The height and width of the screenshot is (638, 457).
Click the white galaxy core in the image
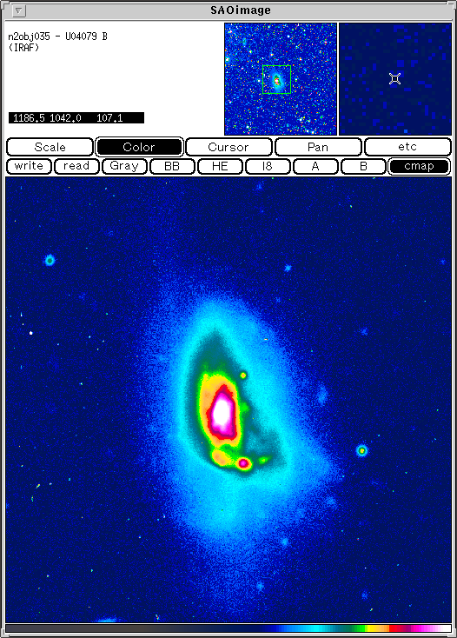click(x=222, y=412)
